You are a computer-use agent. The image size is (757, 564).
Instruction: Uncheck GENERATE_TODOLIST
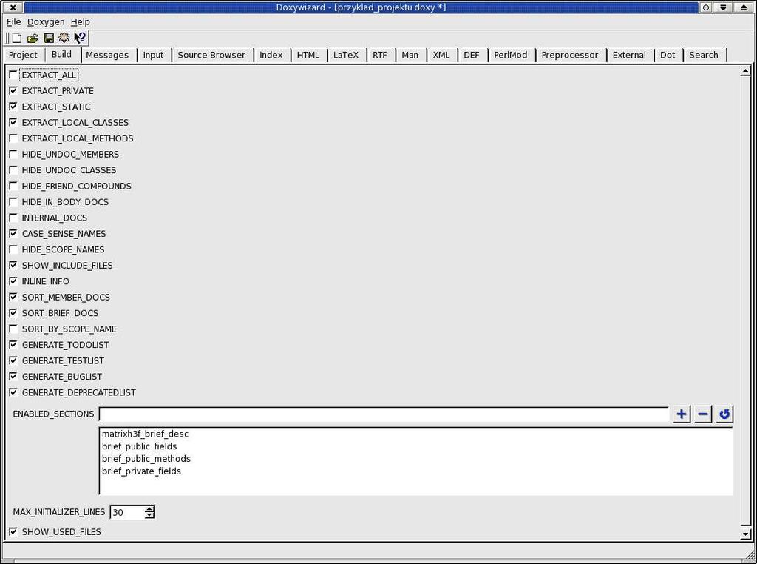[13, 345]
